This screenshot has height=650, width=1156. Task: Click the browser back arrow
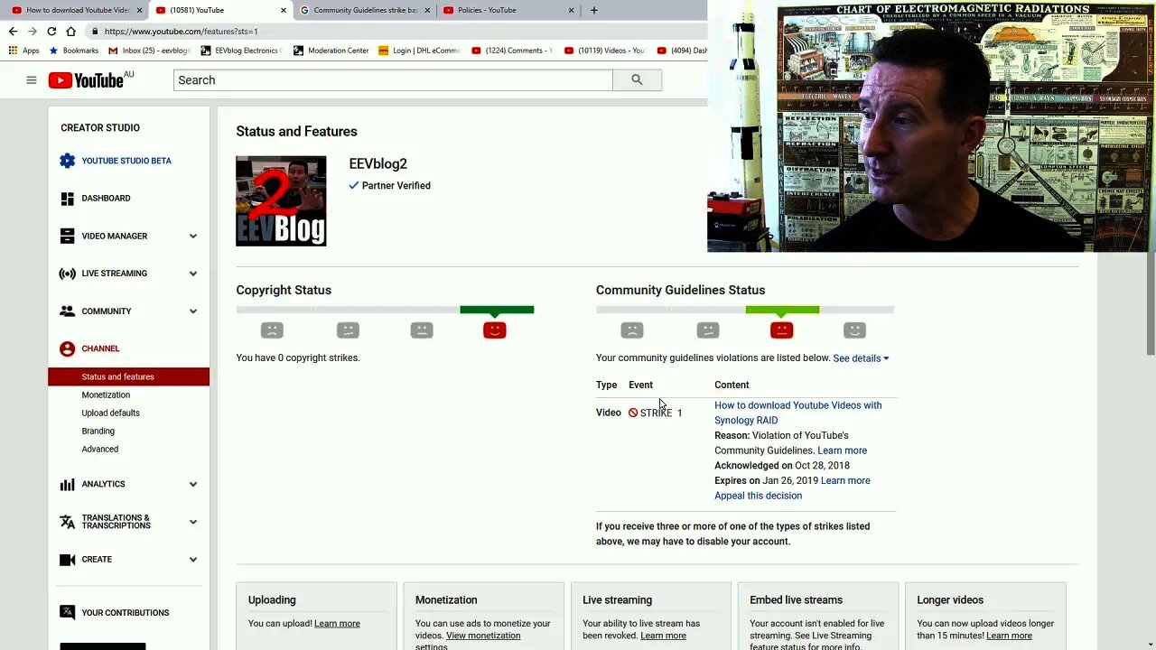13,31
